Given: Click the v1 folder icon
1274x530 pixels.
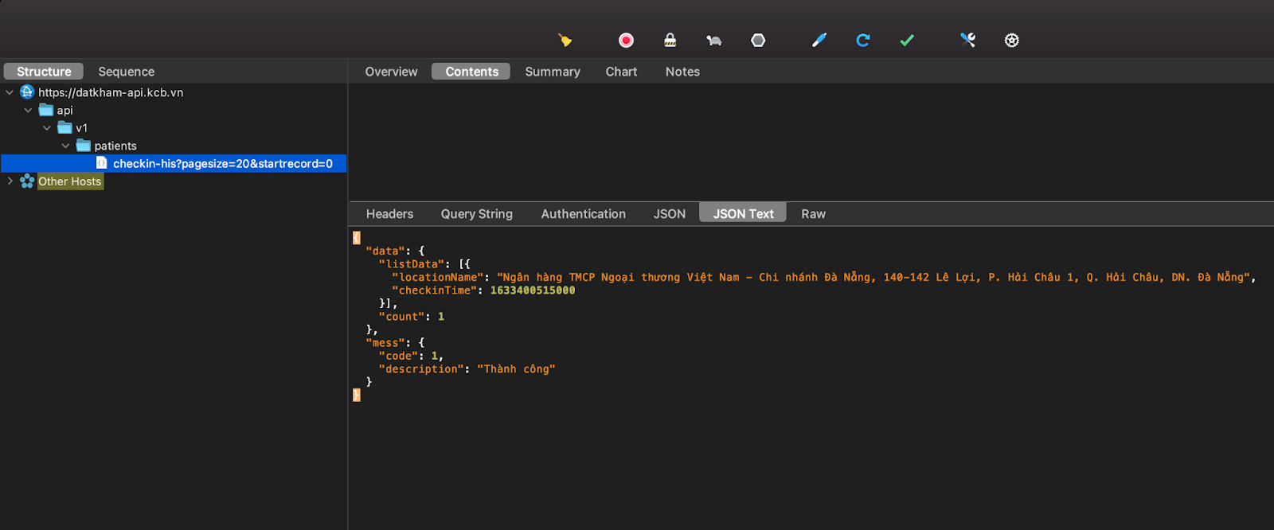Looking at the screenshot, I should (x=64, y=127).
